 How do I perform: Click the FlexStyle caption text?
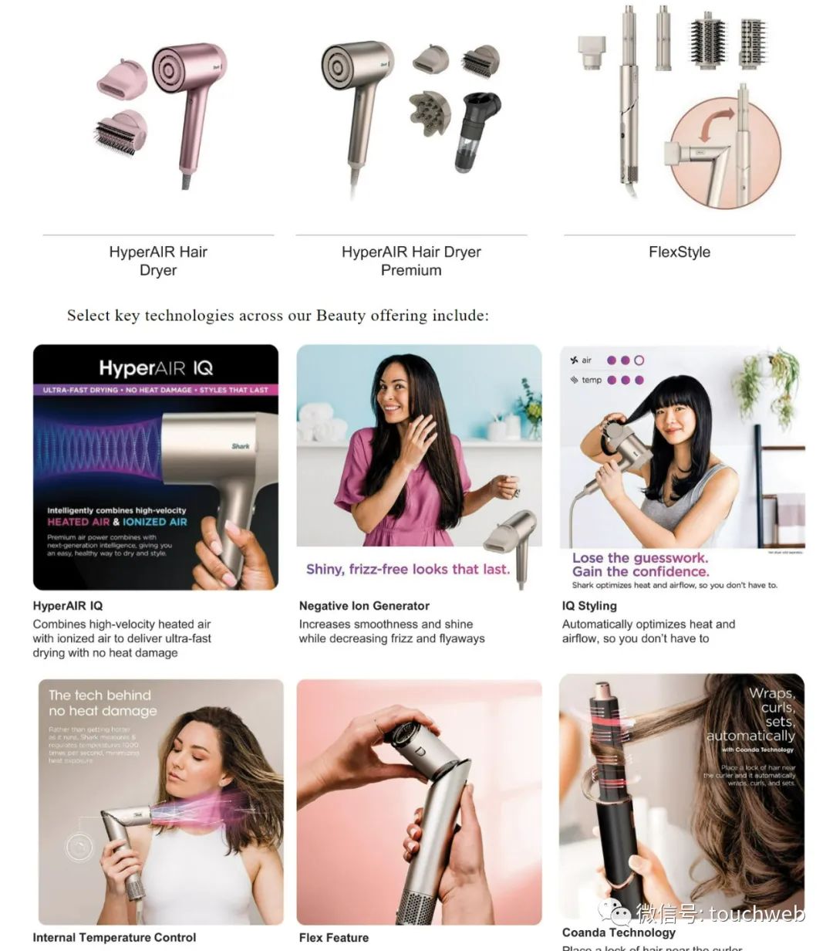(x=680, y=252)
